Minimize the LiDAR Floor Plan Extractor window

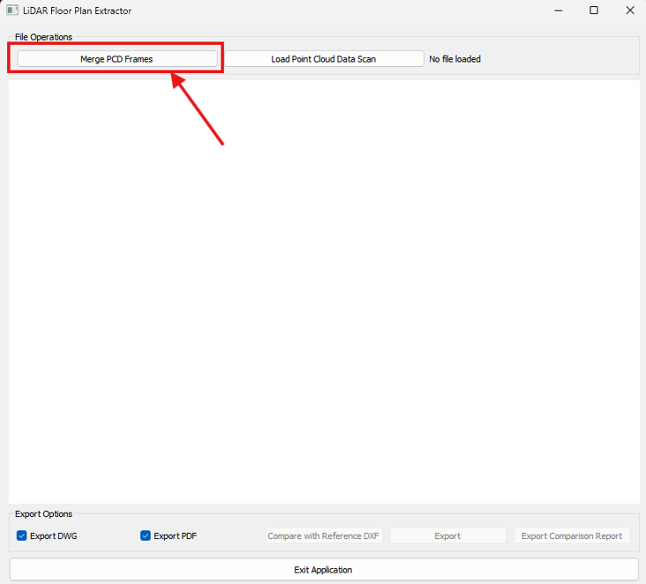(559, 11)
